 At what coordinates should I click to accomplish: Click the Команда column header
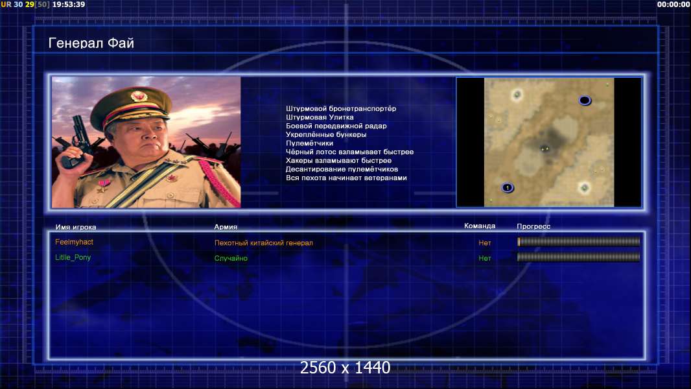click(480, 226)
